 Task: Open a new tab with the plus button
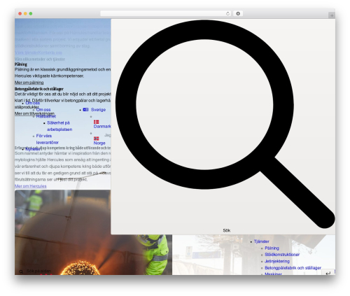pyautogui.click(x=332, y=15)
